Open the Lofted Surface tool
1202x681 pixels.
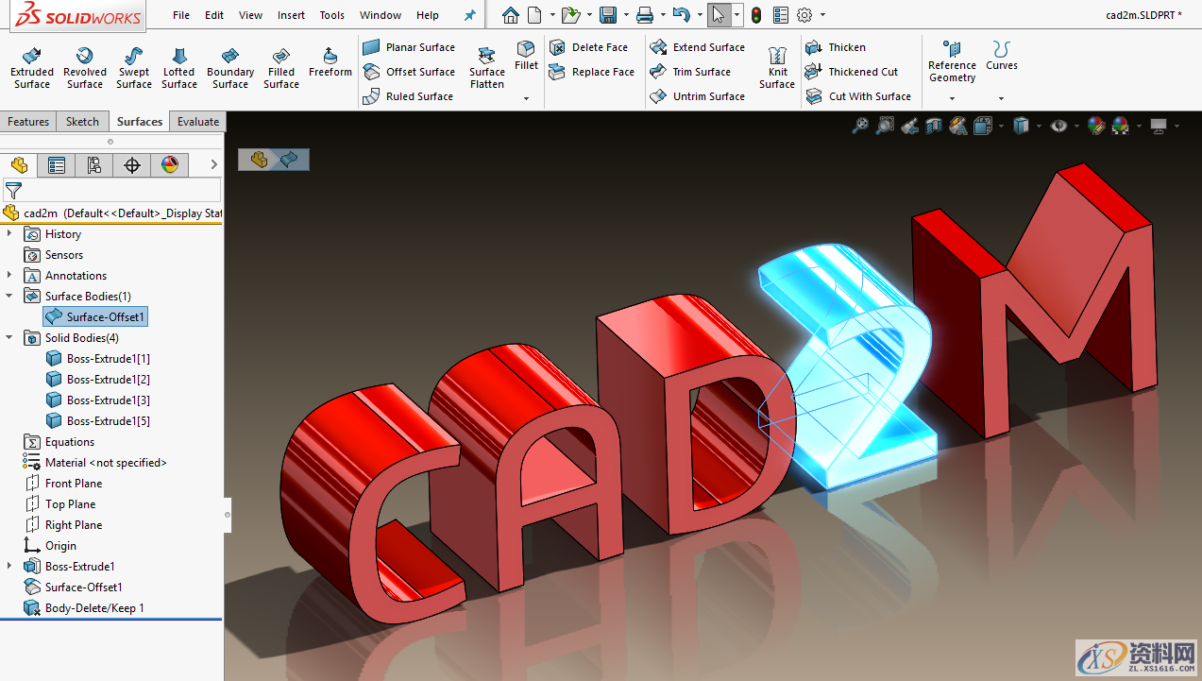tap(178, 66)
